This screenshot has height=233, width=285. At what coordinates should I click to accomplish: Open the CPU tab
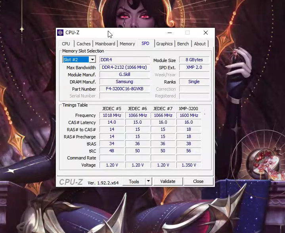click(x=66, y=44)
